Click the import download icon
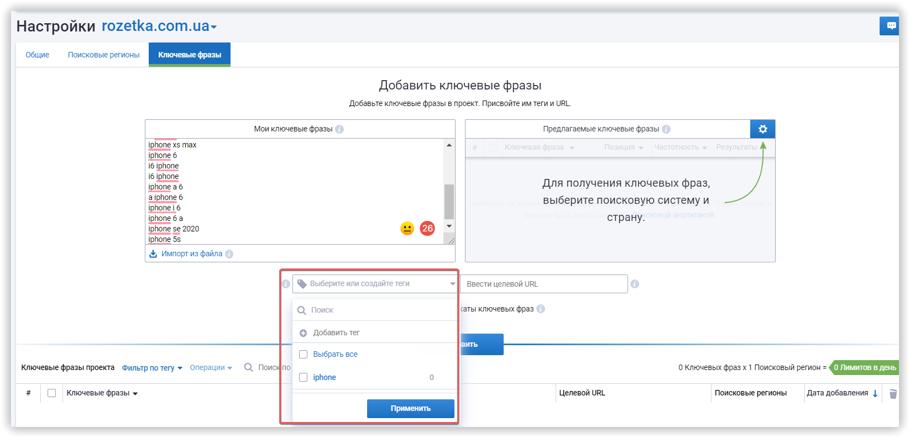The image size is (910, 438). 153,254
